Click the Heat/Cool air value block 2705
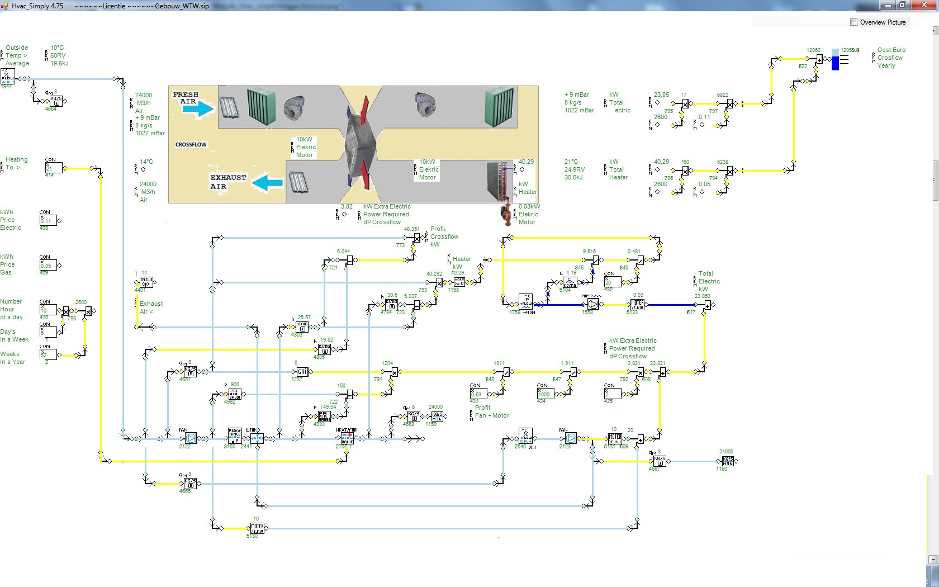939x587 pixels. 347,438
